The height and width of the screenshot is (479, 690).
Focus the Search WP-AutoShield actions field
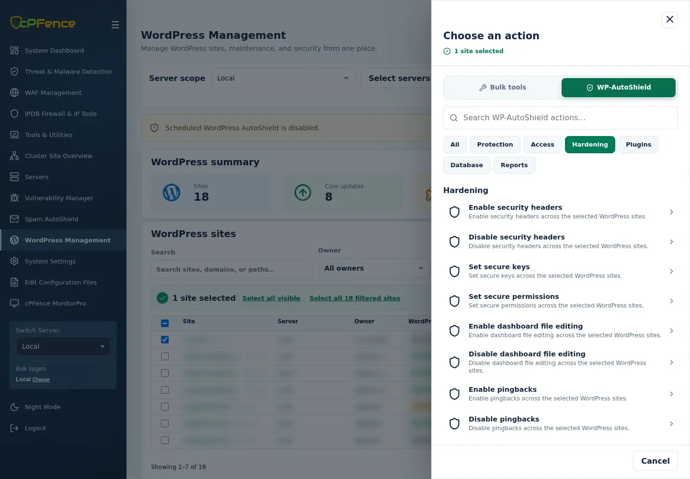[x=561, y=118]
